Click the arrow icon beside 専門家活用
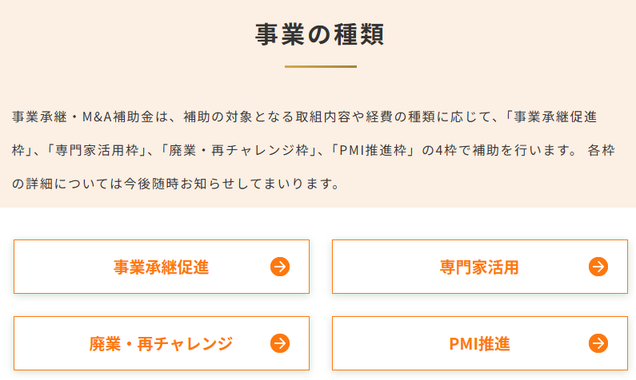The width and height of the screenshot is (636, 380). [x=598, y=267]
